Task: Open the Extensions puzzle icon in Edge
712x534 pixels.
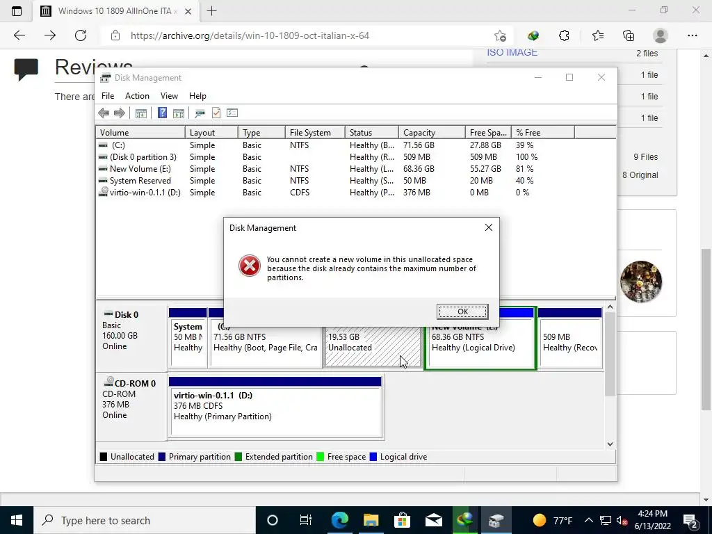Action: 564,35
